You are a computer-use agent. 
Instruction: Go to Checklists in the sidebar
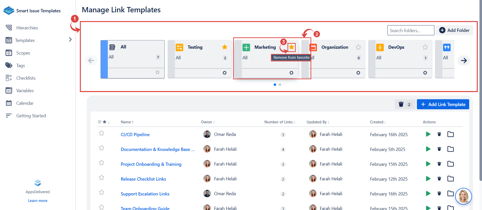coord(26,78)
